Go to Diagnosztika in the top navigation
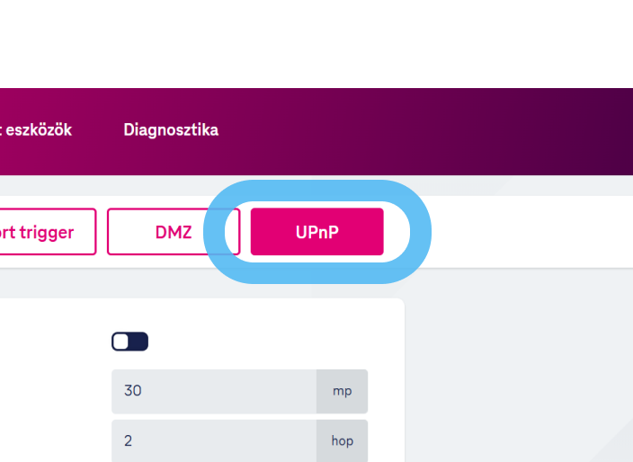Screen dimensions: 633x462 pos(171,130)
